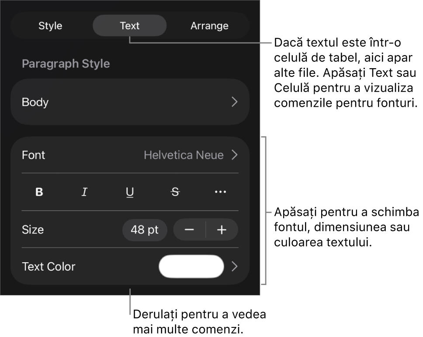Toggle Bold formatting button
The width and height of the screenshot is (423, 337).
(39, 192)
